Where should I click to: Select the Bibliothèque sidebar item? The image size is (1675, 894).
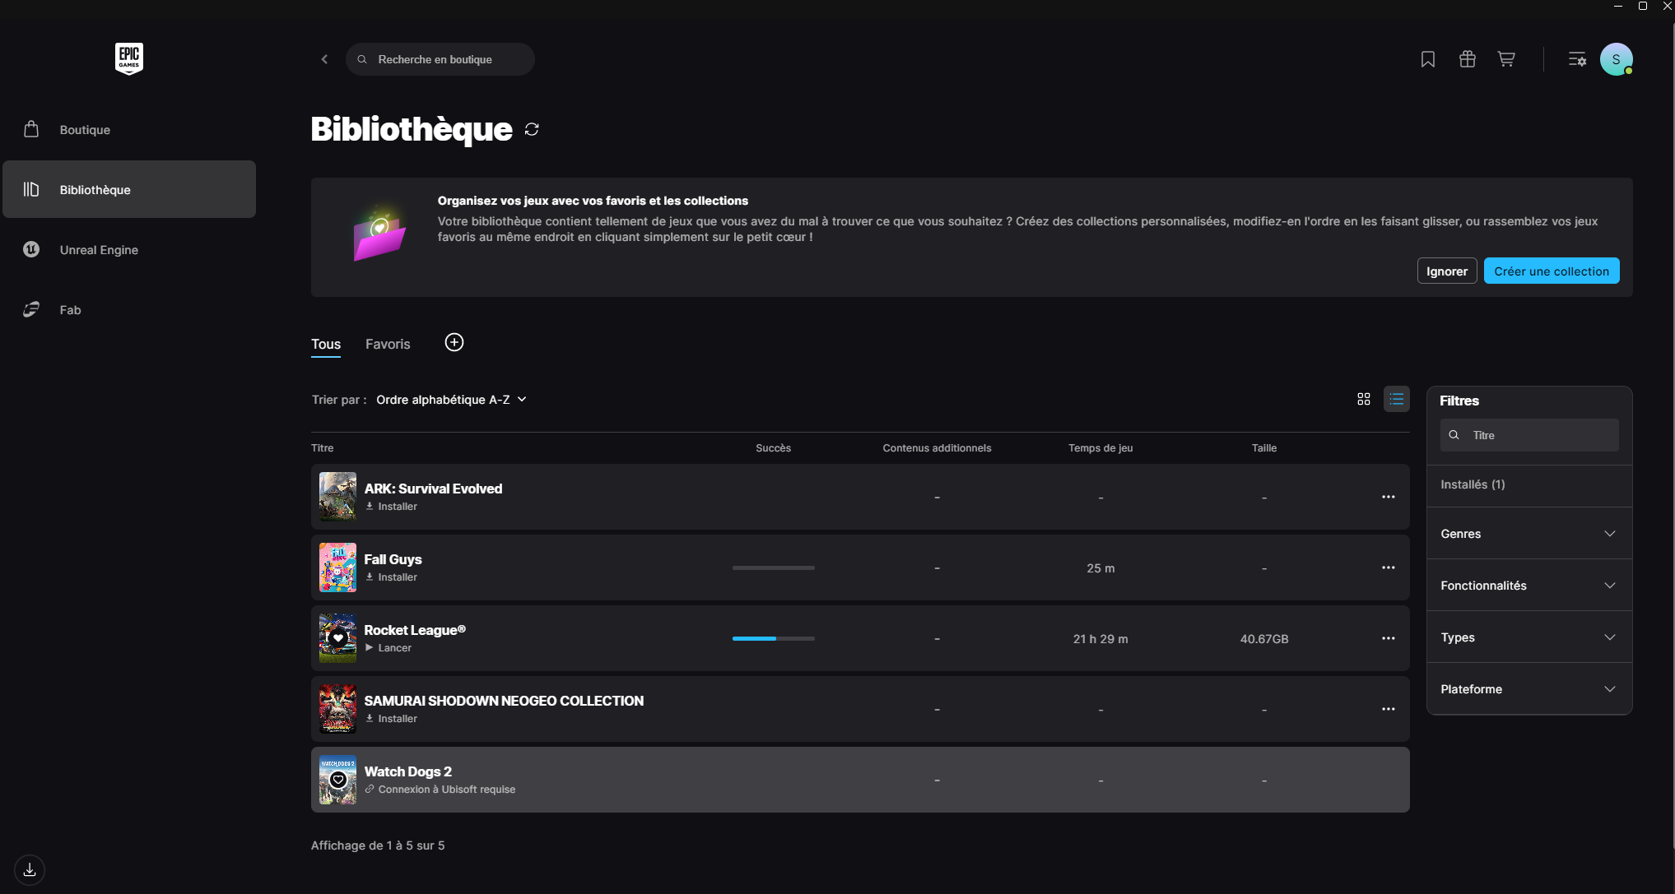pos(129,189)
